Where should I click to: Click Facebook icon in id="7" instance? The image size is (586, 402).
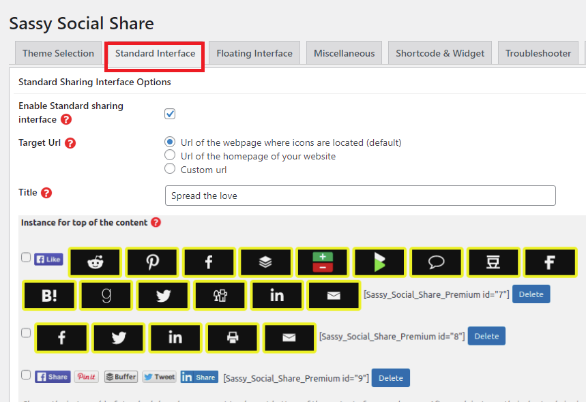point(209,262)
